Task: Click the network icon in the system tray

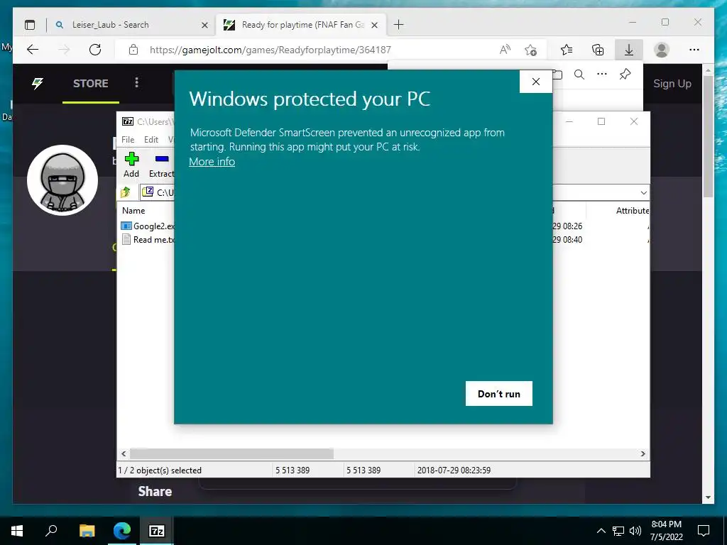Action: [x=618, y=531]
